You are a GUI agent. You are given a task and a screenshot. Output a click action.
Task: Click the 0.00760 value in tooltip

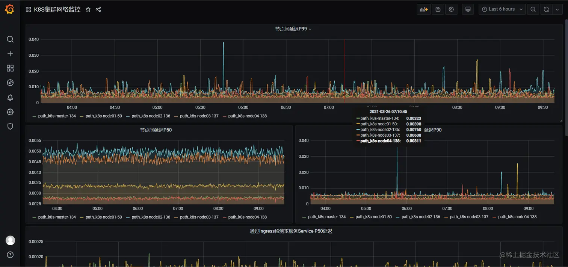(x=414, y=130)
